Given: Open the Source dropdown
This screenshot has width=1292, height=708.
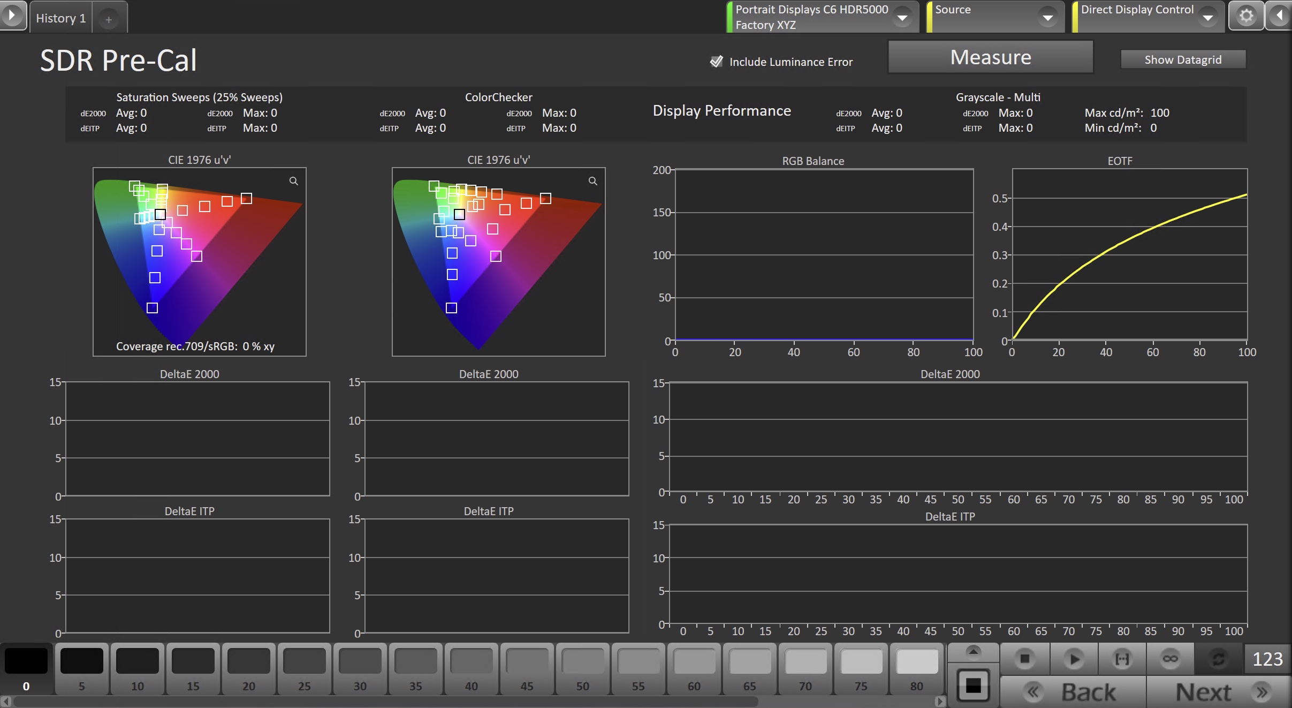Looking at the screenshot, I should pos(1047,18).
